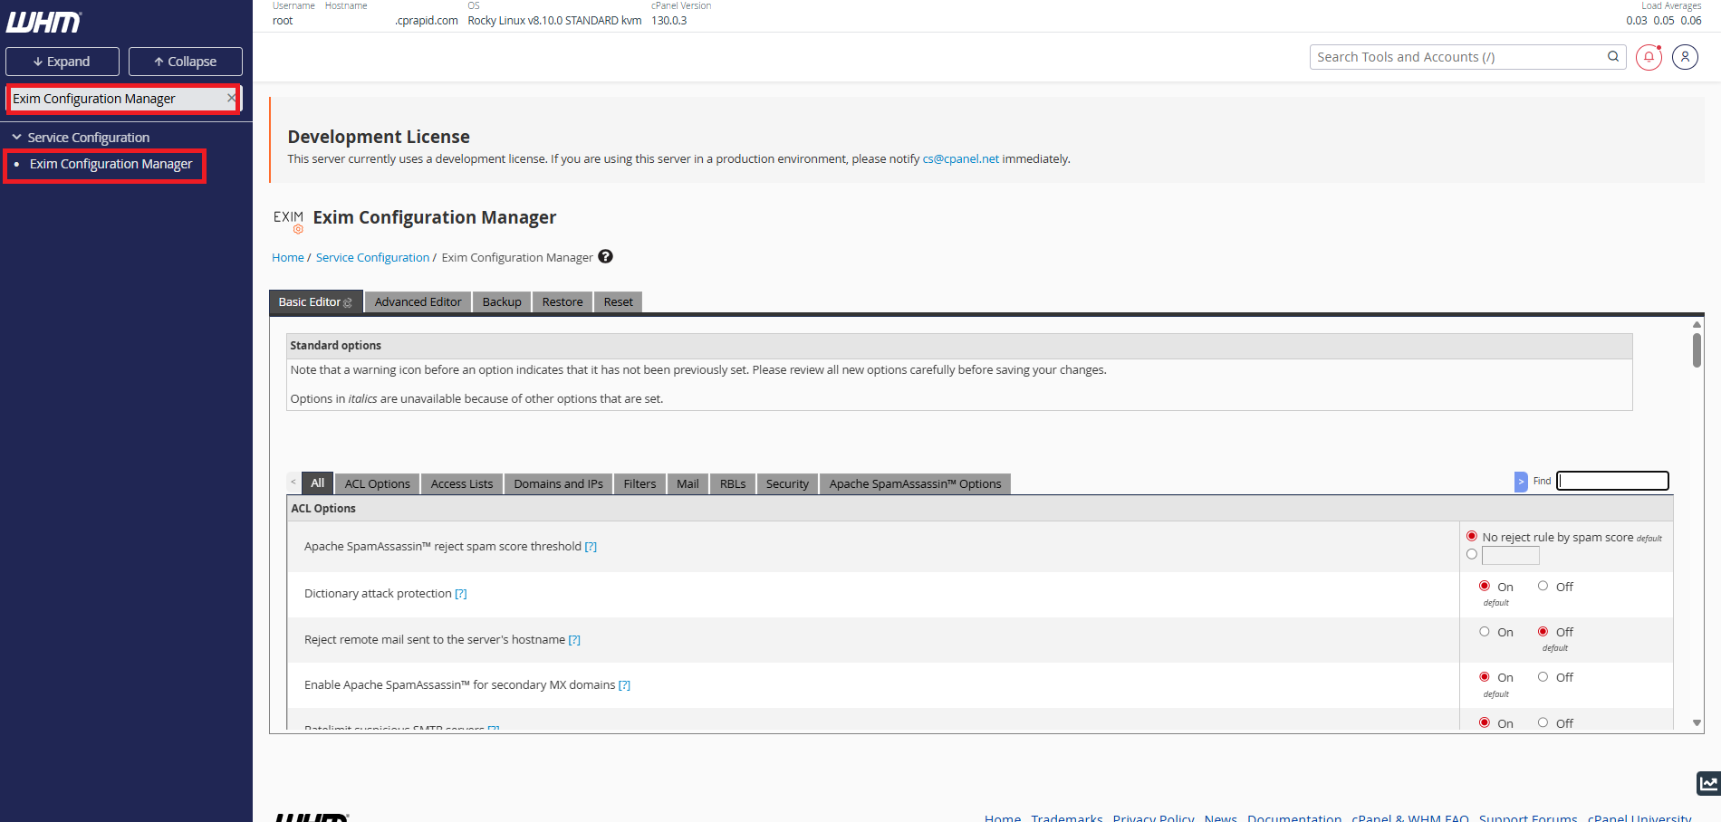Clear the sidebar search with the X icon
Viewport: 1721px width, 822px height.
click(231, 98)
